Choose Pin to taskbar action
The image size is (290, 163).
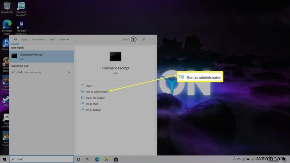(93, 110)
